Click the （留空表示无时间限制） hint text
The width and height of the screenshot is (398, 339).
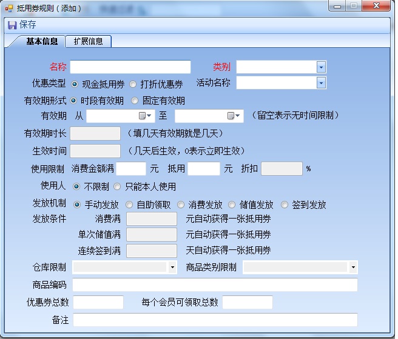point(295,116)
